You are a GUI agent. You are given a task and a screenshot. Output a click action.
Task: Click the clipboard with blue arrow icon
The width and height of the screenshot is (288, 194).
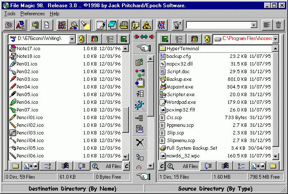[x=140, y=83]
